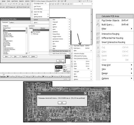The image size is (134, 125).
Task: Click the scissors Cut icon in the enlarged menu
Action: pos(98,47)
